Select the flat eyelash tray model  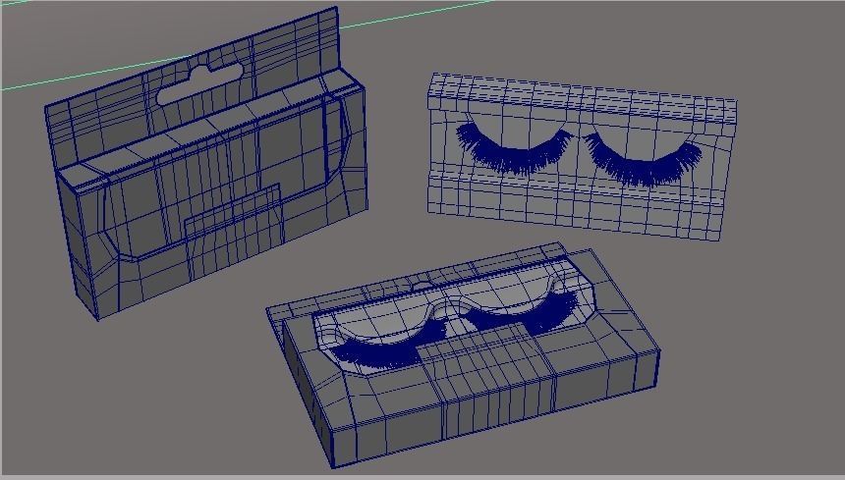click(x=582, y=157)
